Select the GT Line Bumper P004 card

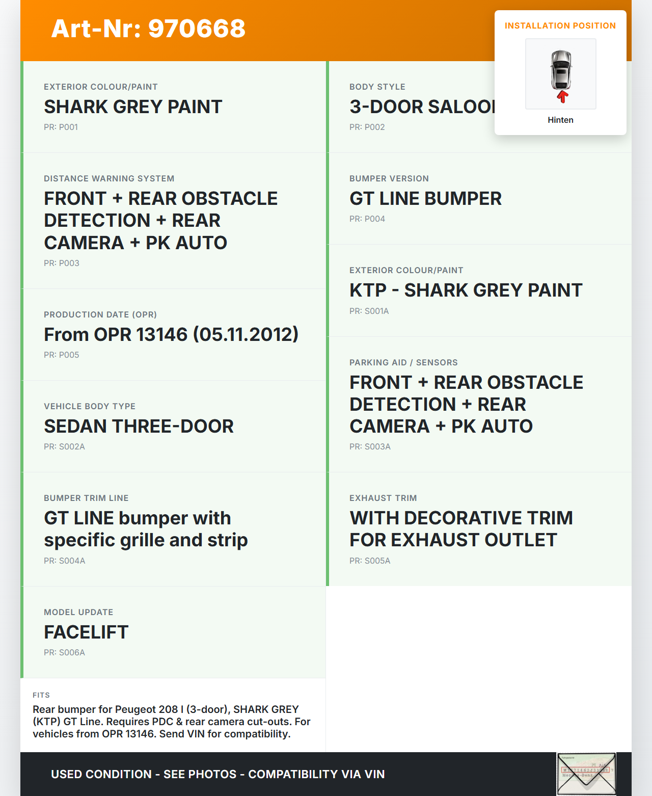click(x=479, y=198)
